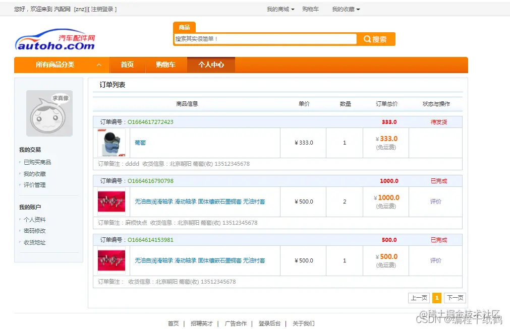Click 购物车 link in top bar
The width and height of the screenshot is (510, 329).
tap(310, 10)
